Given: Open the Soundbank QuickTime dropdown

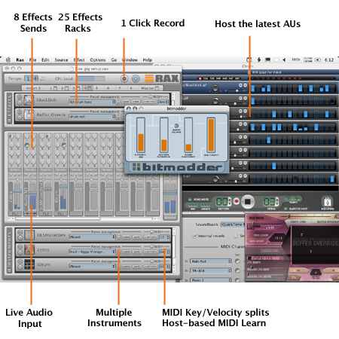Looking at the screenshot, I should (x=233, y=224).
